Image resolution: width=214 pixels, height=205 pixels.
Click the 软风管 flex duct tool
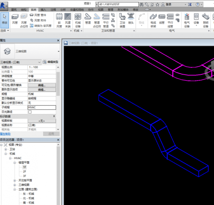point(59,19)
